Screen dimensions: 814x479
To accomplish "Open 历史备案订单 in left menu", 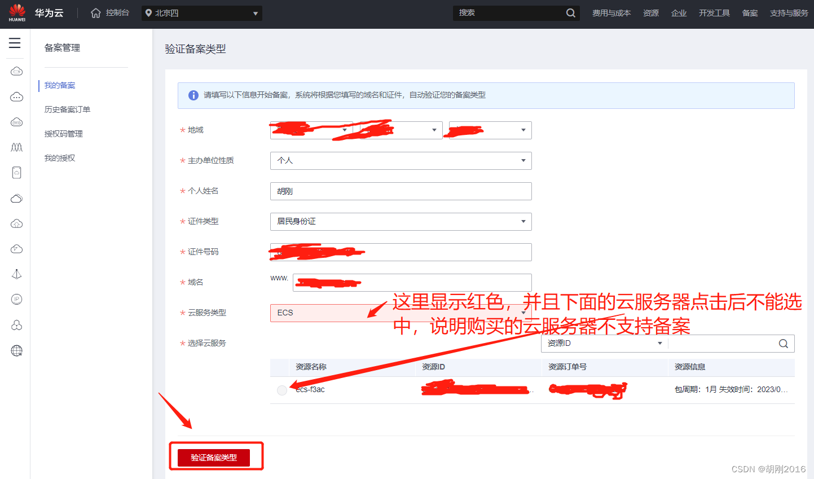I will tap(67, 109).
